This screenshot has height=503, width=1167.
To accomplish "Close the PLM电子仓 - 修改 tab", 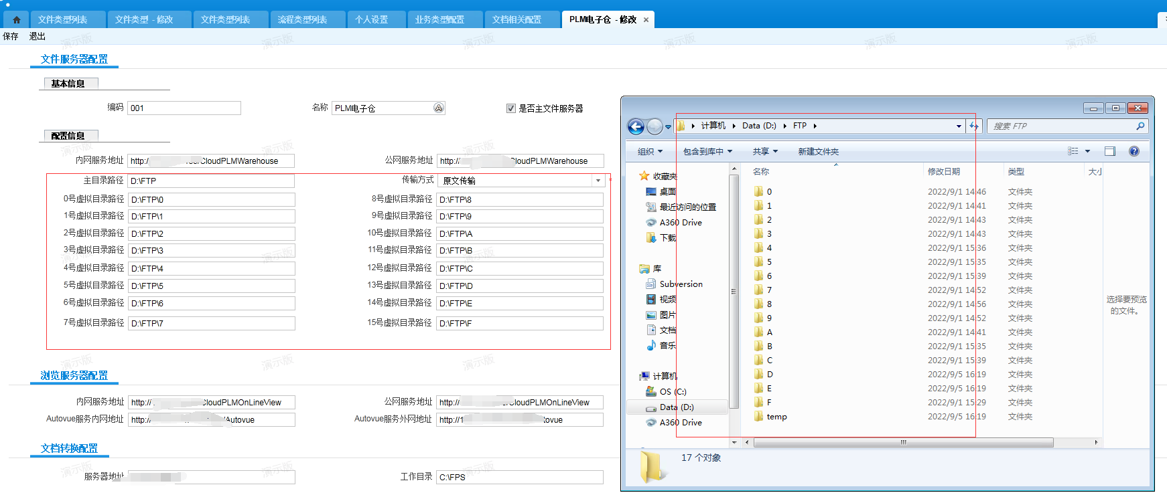I will point(646,20).
